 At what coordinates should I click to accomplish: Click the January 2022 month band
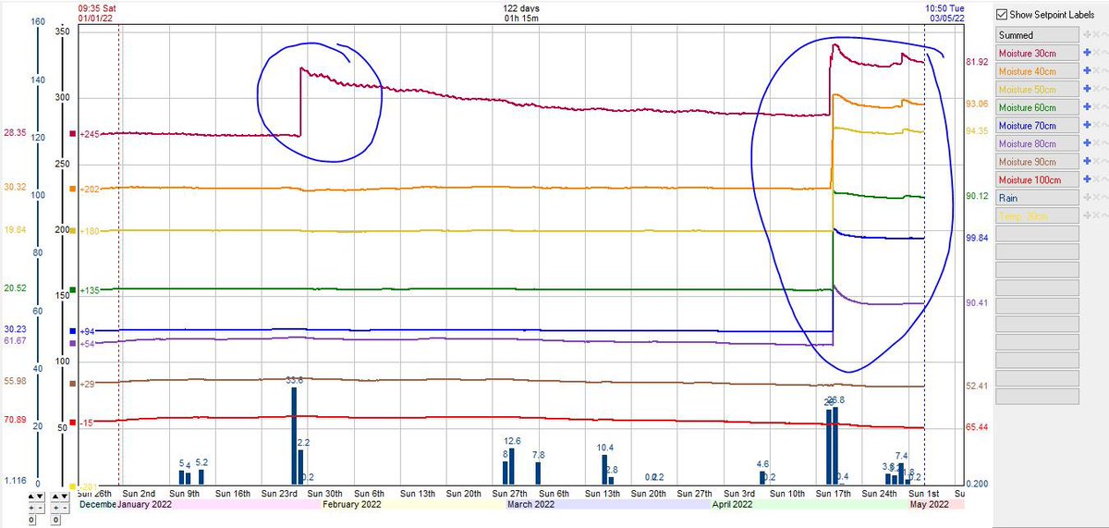pos(219,505)
